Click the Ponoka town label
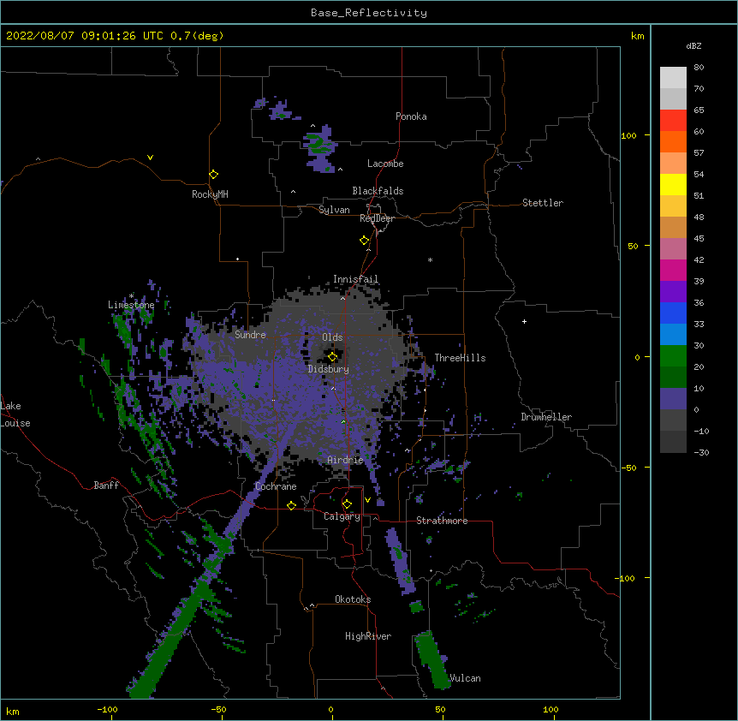Viewport: 738px width, 721px height. [x=411, y=116]
